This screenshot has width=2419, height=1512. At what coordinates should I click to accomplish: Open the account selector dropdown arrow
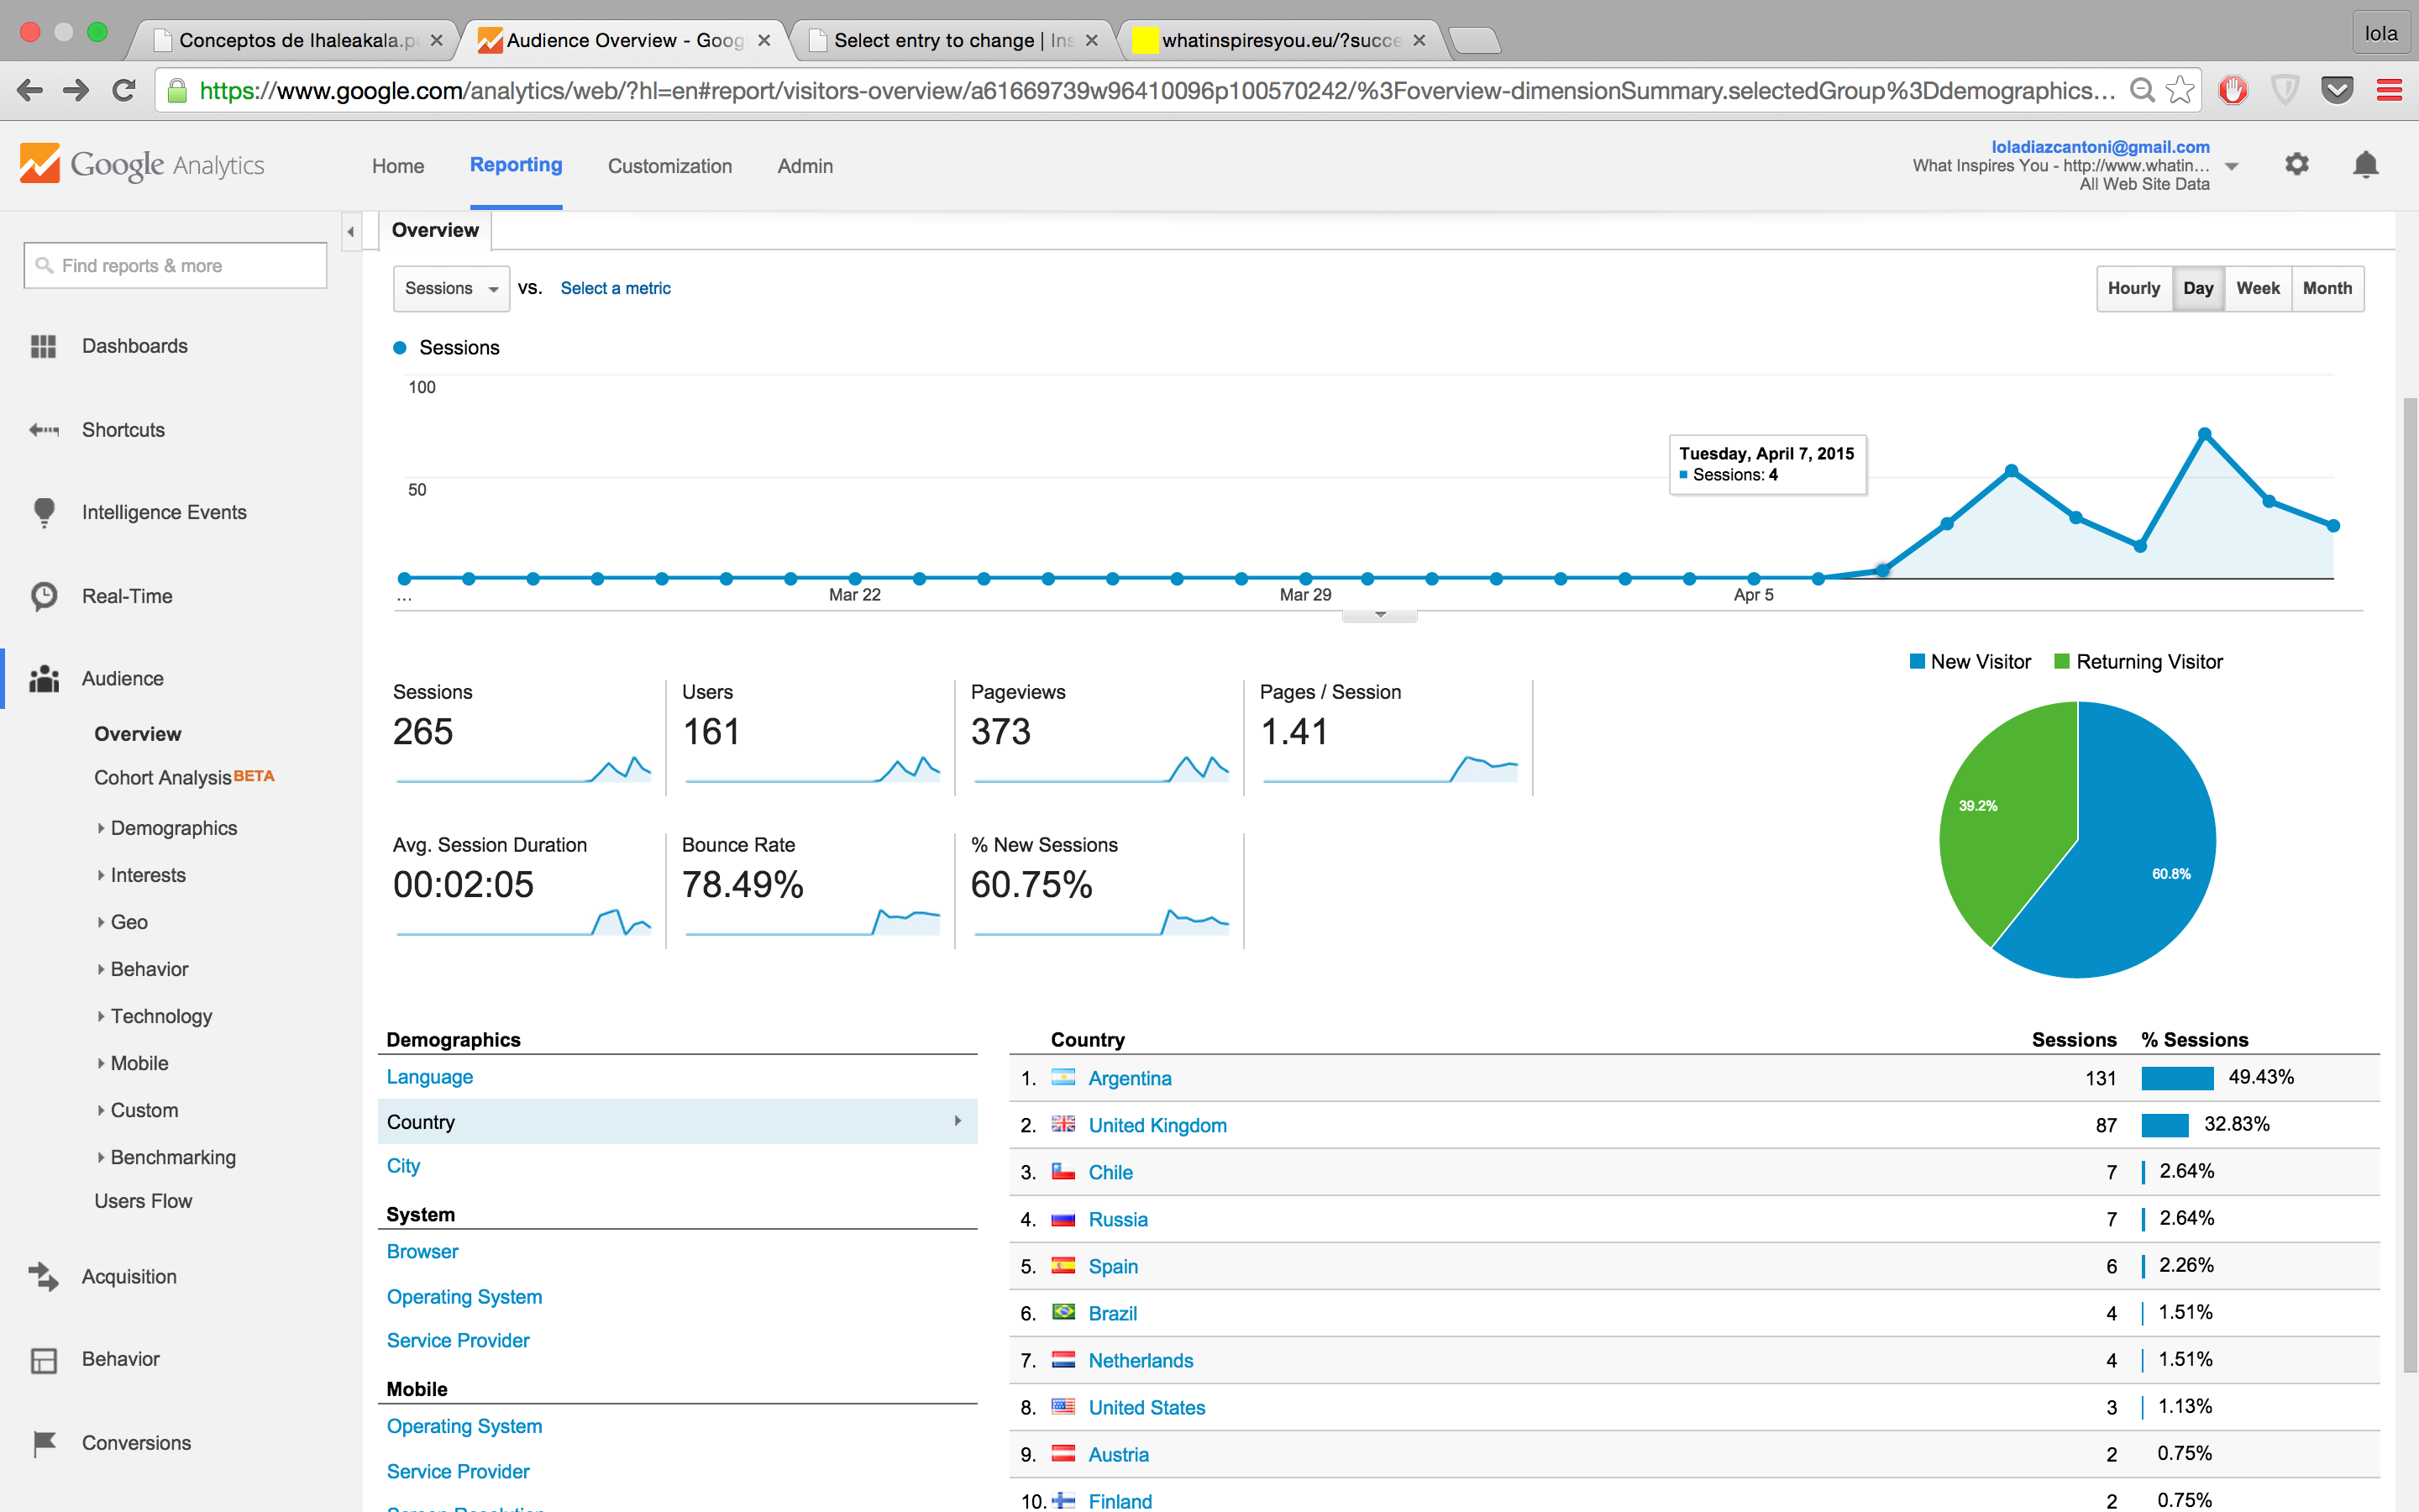(x=2232, y=166)
